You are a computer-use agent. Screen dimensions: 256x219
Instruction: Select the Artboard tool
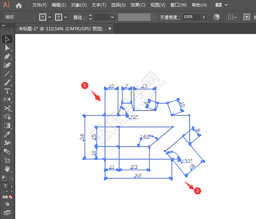7,160
